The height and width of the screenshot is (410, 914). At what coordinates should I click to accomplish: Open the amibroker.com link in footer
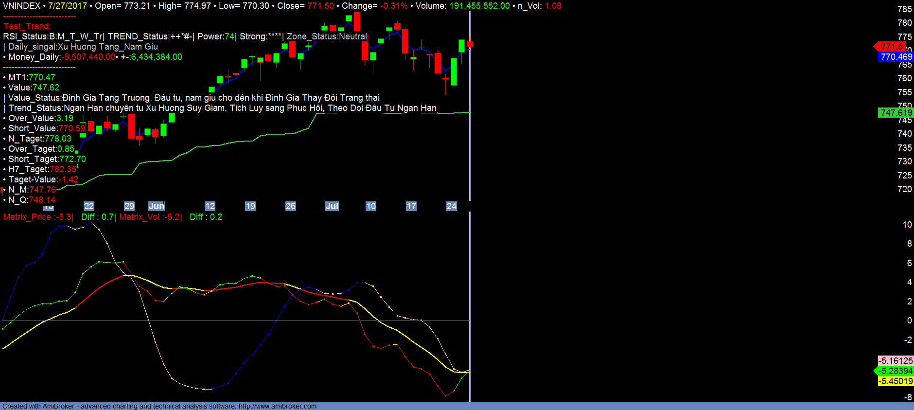[277, 406]
